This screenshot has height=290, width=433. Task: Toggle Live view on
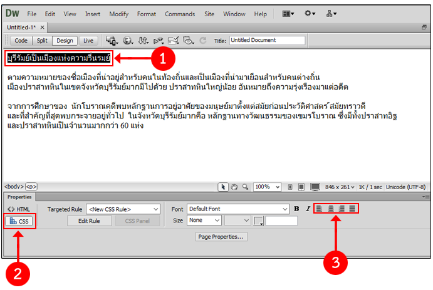pos(88,41)
